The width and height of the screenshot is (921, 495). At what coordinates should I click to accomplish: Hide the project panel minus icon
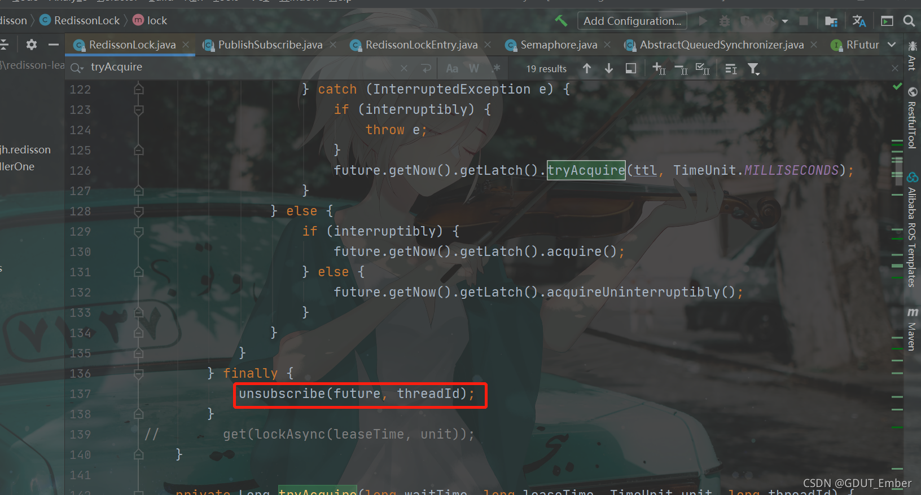point(54,45)
